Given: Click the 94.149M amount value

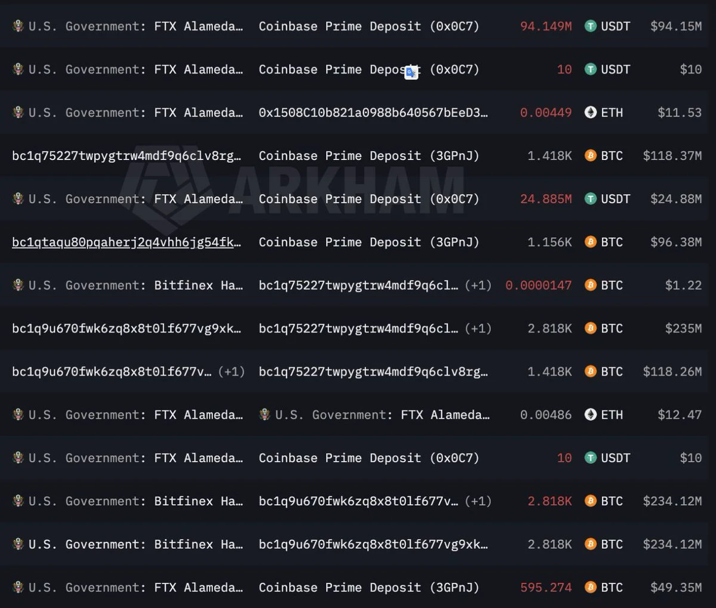Looking at the screenshot, I should (x=546, y=26).
